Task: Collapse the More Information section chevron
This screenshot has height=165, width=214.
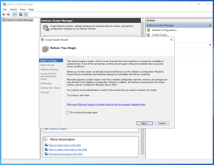Action: click(46, 139)
